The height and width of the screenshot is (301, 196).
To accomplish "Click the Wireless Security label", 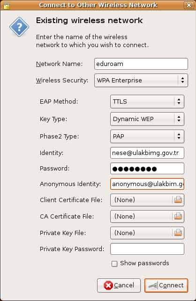I will coord(62,80).
